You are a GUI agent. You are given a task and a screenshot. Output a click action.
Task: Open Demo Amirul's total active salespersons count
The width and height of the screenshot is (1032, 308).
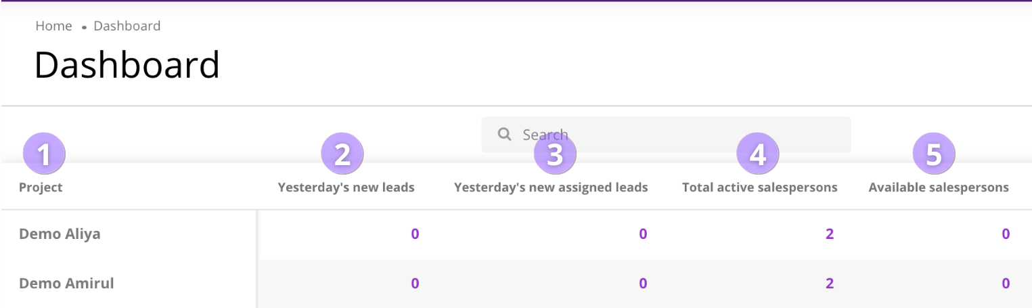(830, 283)
